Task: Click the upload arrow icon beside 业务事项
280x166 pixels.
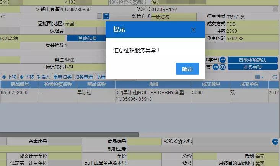Action: [223, 67]
